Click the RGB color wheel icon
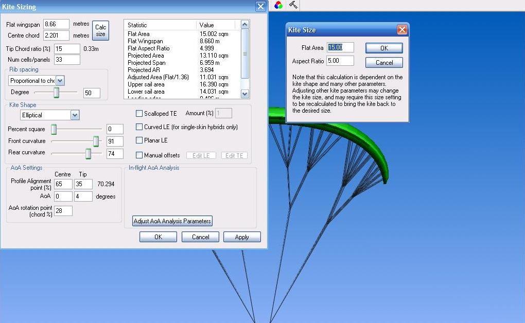The width and height of the screenshot is (525, 323). 278,5
